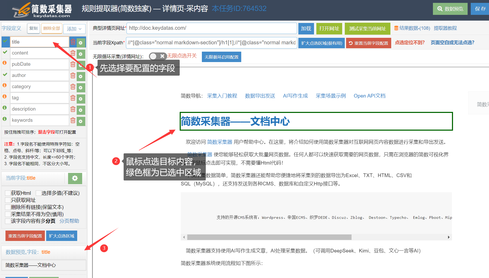
Task: Expand the 添加 dropdown button
Action: (74, 29)
